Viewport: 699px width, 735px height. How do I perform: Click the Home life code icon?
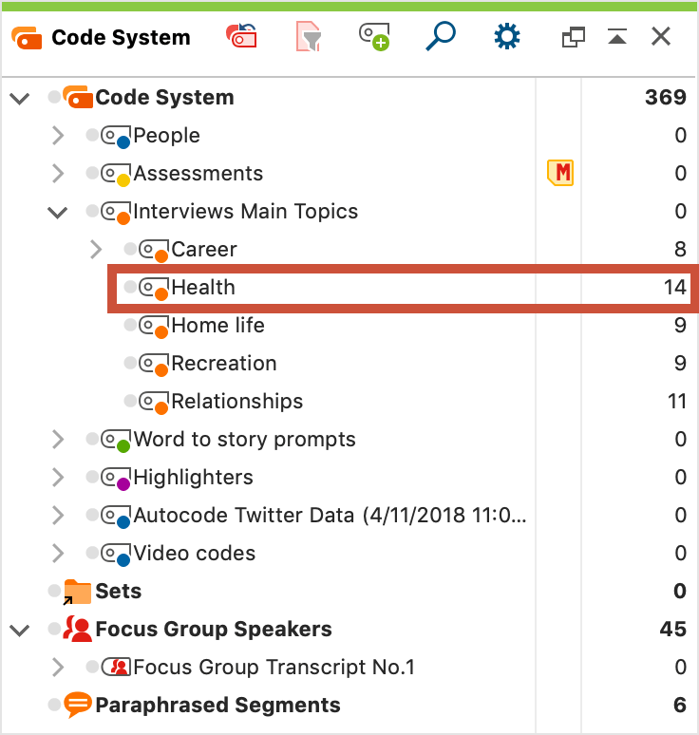click(x=153, y=327)
